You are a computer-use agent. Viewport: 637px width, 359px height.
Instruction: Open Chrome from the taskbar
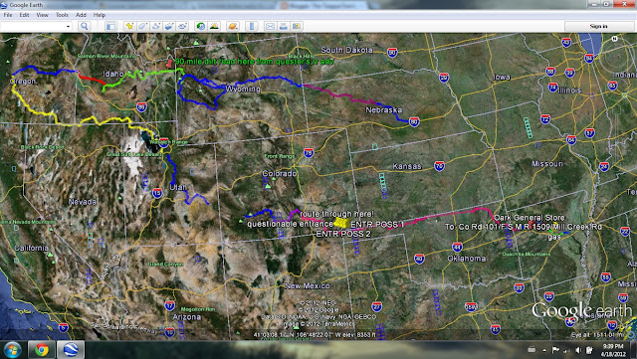click(x=42, y=350)
